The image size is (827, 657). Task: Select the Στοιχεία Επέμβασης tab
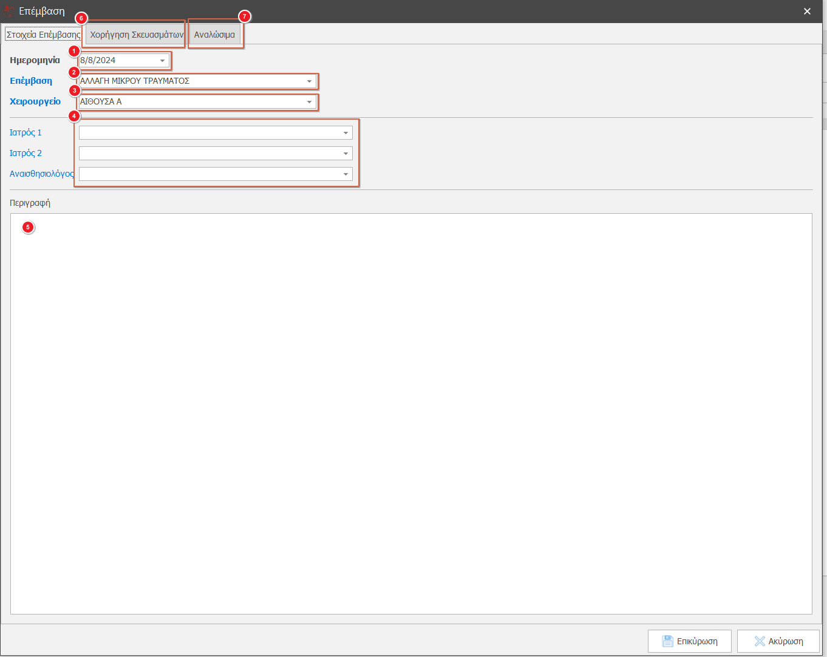pyautogui.click(x=43, y=35)
